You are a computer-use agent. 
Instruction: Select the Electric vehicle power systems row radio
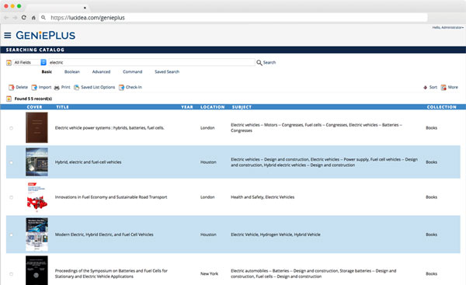point(12,128)
